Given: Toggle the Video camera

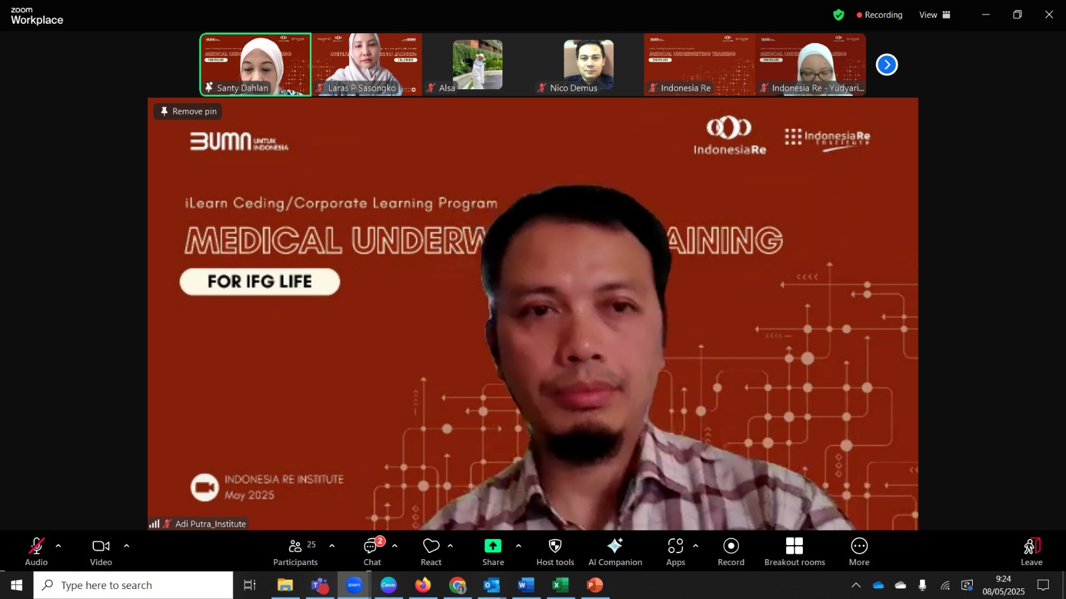Looking at the screenshot, I should coord(101,552).
